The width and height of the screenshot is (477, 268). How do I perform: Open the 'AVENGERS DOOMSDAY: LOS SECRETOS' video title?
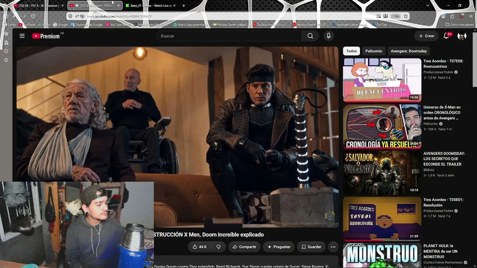444,159
